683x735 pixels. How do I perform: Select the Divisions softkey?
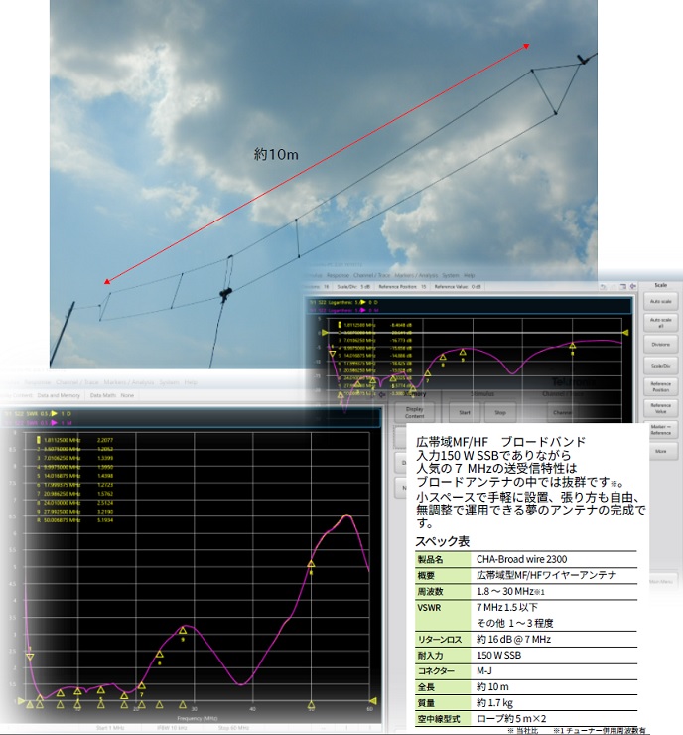[659, 345]
